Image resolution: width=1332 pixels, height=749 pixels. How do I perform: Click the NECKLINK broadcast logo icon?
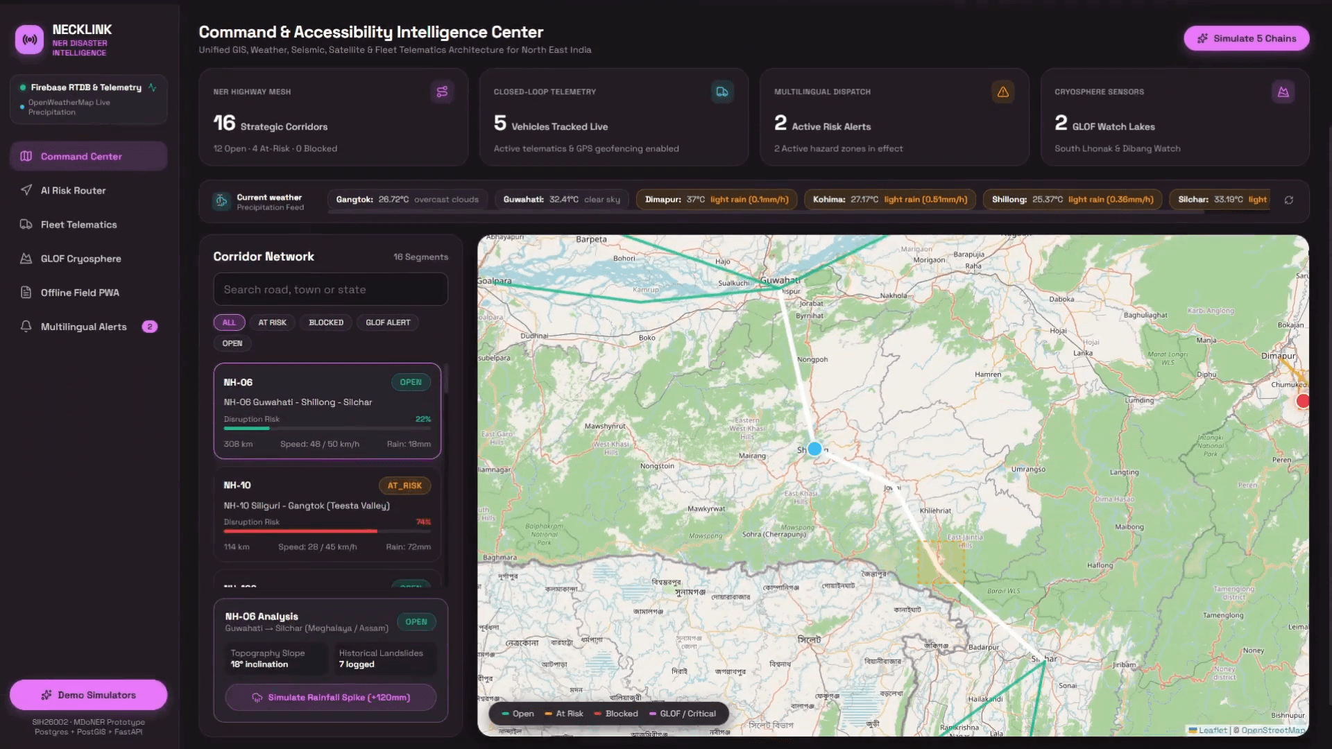29,40
